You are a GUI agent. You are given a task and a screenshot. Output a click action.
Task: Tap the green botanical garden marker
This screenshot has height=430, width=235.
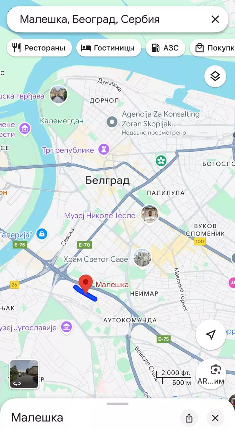(161, 161)
